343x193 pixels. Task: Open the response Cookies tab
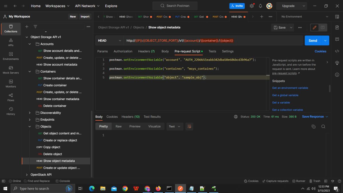coord(112,117)
